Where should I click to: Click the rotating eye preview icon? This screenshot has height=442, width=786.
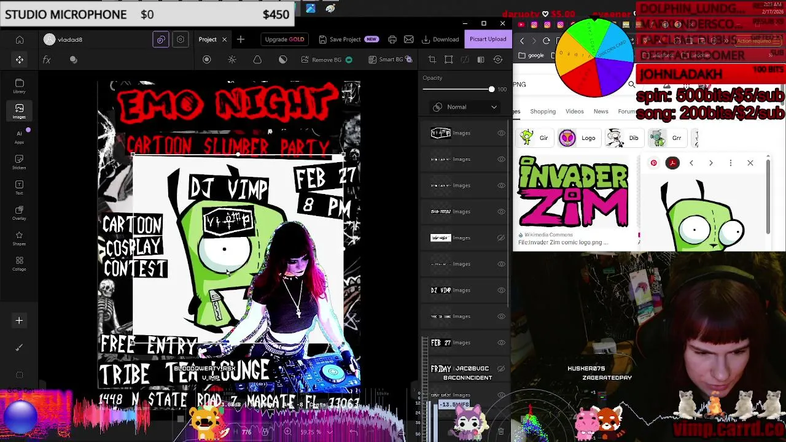click(x=498, y=60)
